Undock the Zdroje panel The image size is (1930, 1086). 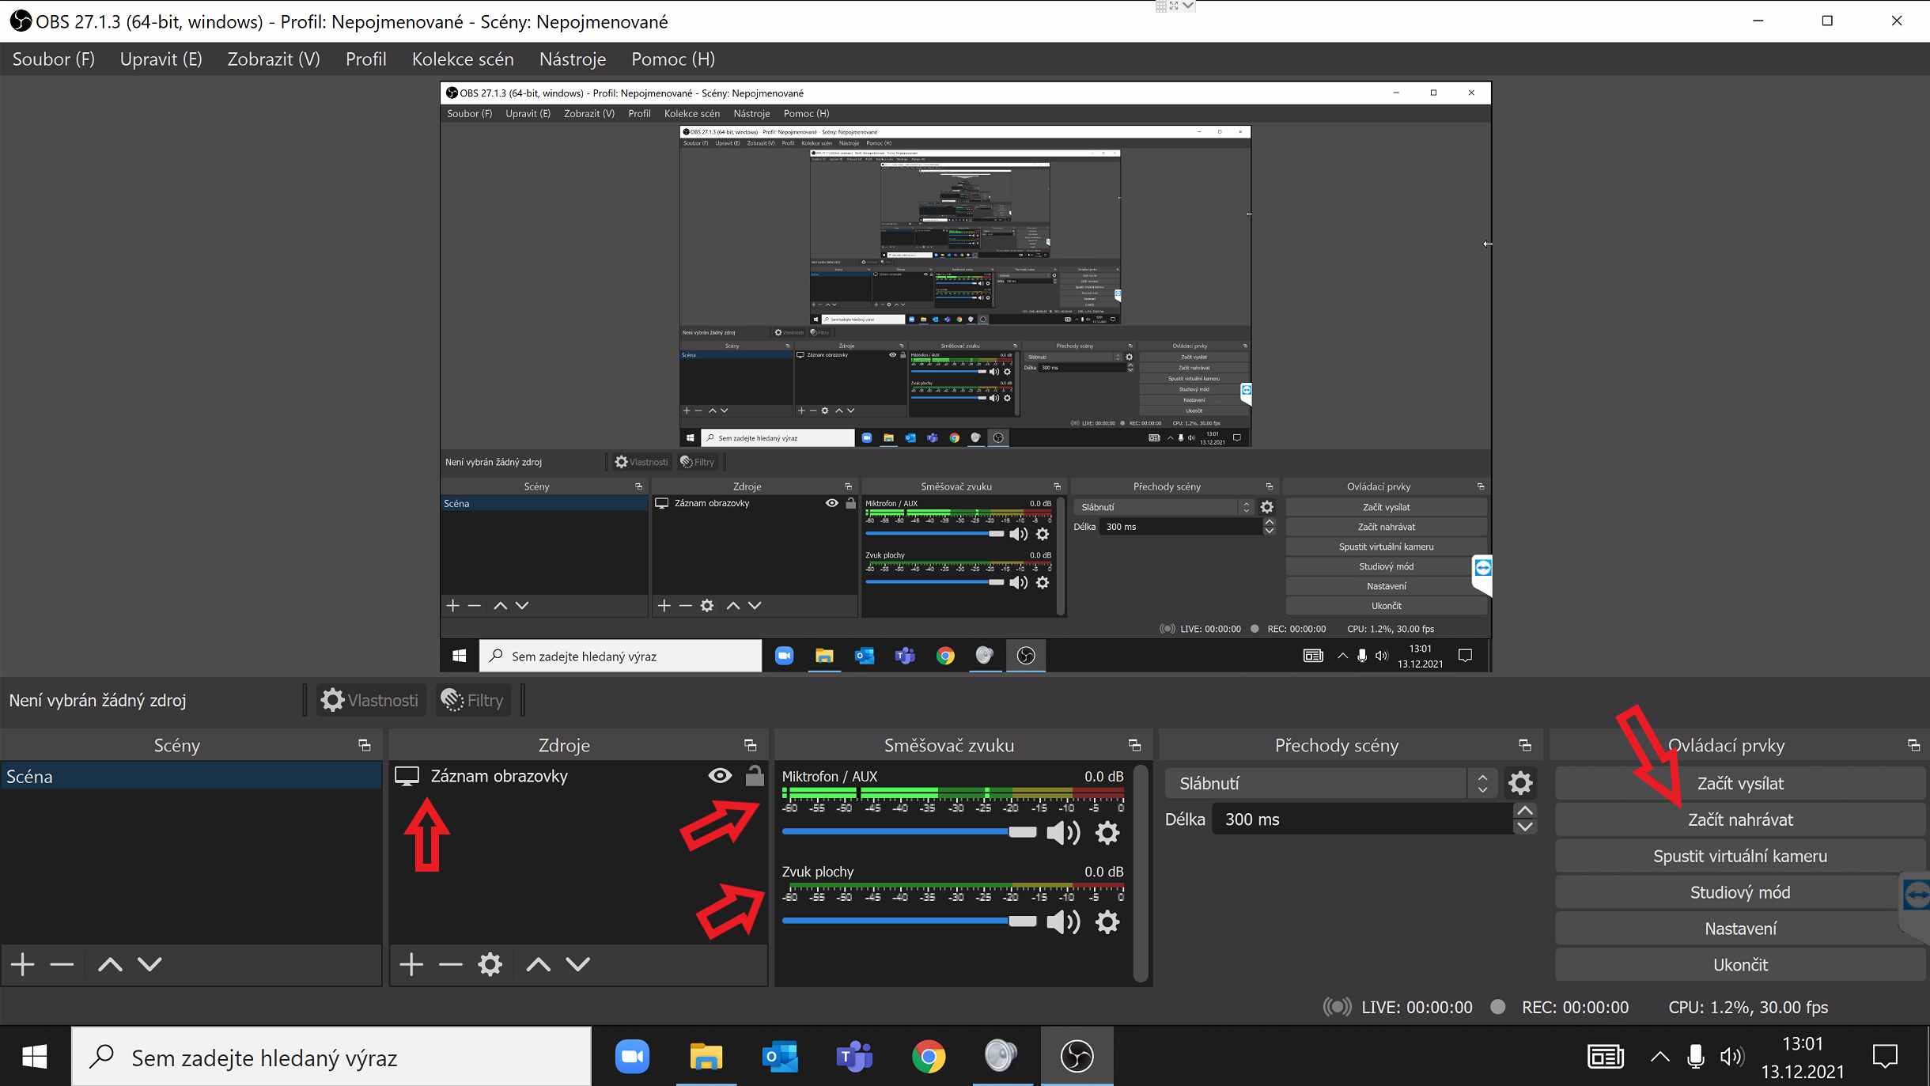coord(751,745)
